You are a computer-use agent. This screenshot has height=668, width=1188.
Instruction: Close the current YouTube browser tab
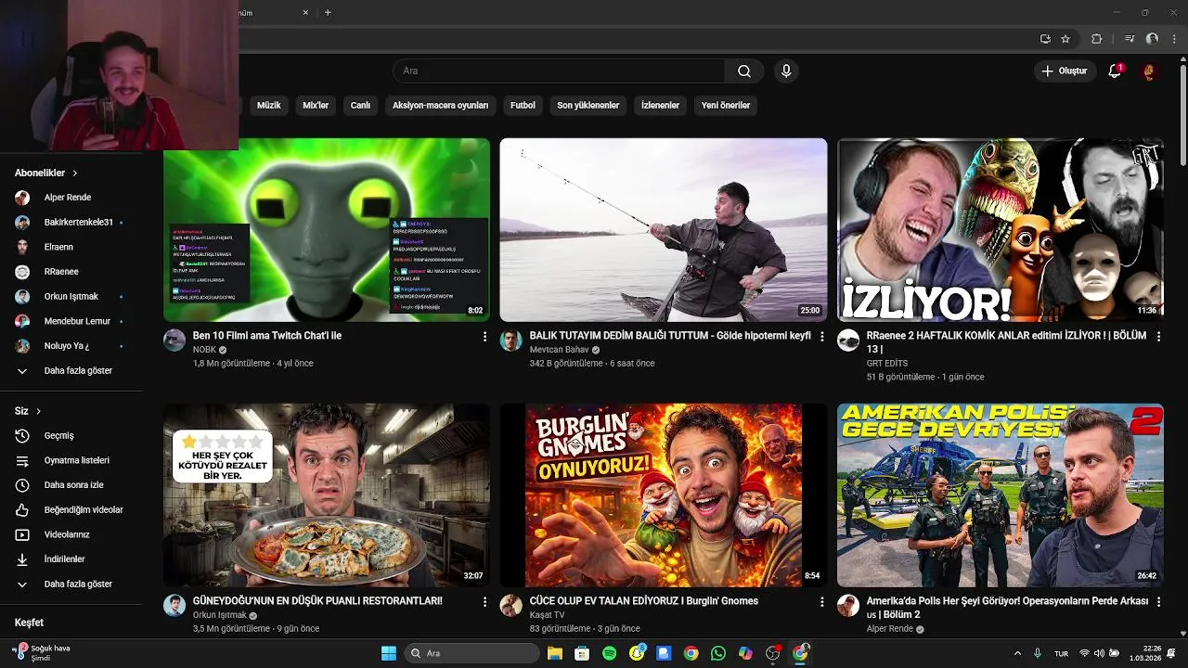tap(306, 12)
